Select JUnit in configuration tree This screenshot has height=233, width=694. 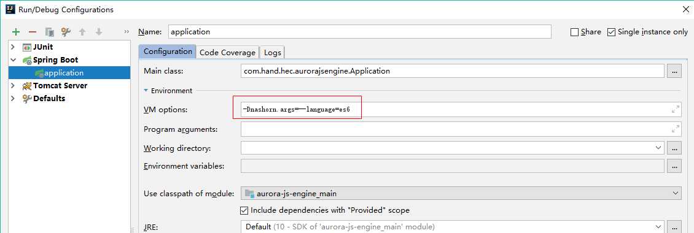43,47
